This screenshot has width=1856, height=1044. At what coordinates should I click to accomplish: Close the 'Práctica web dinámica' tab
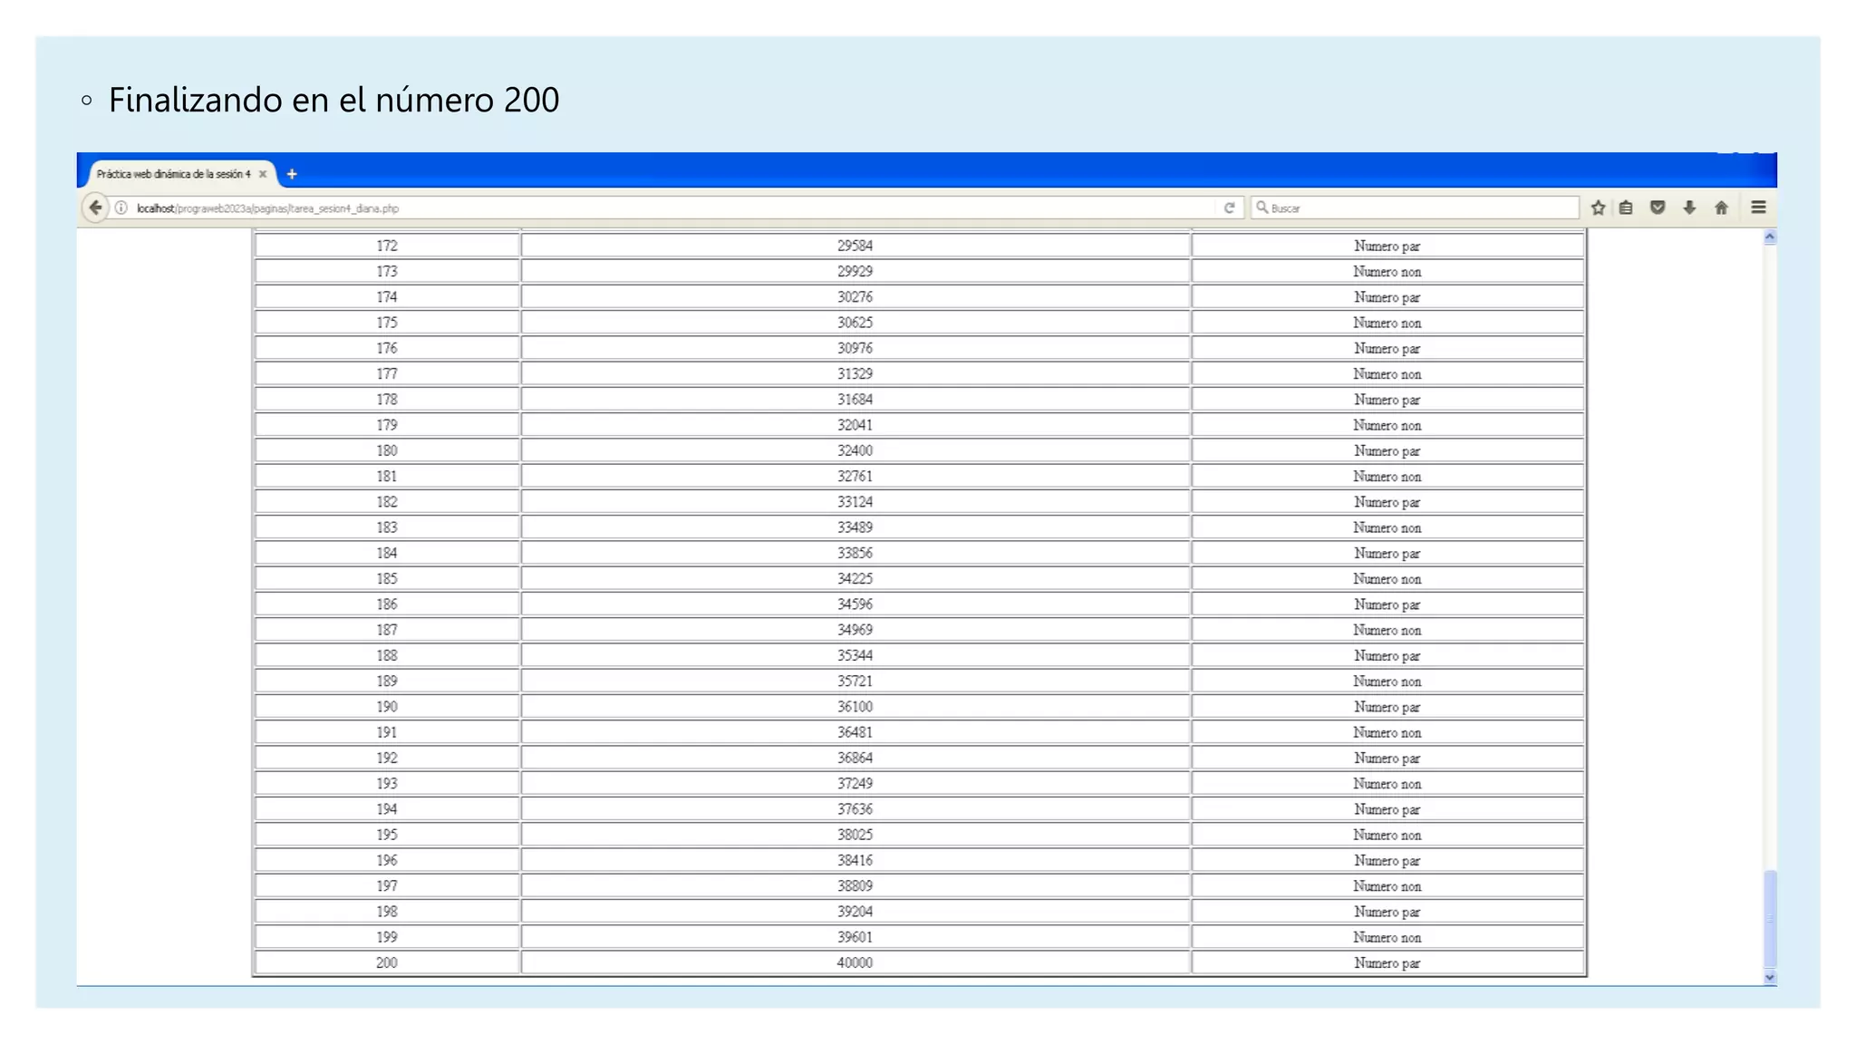pyautogui.click(x=263, y=174)
